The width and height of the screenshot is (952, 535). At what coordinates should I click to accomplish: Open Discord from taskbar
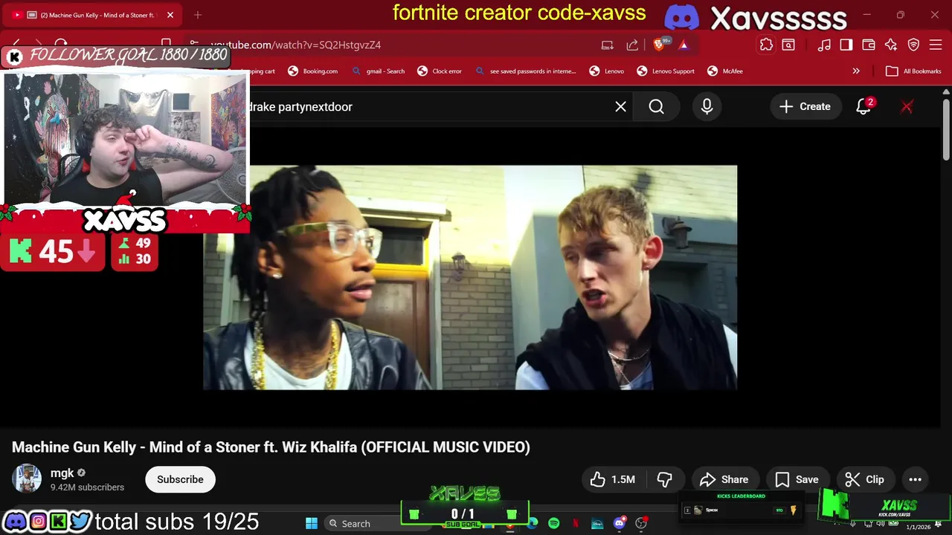619,523
